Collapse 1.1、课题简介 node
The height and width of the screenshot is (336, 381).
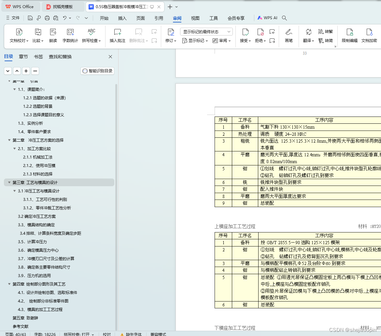15,90
